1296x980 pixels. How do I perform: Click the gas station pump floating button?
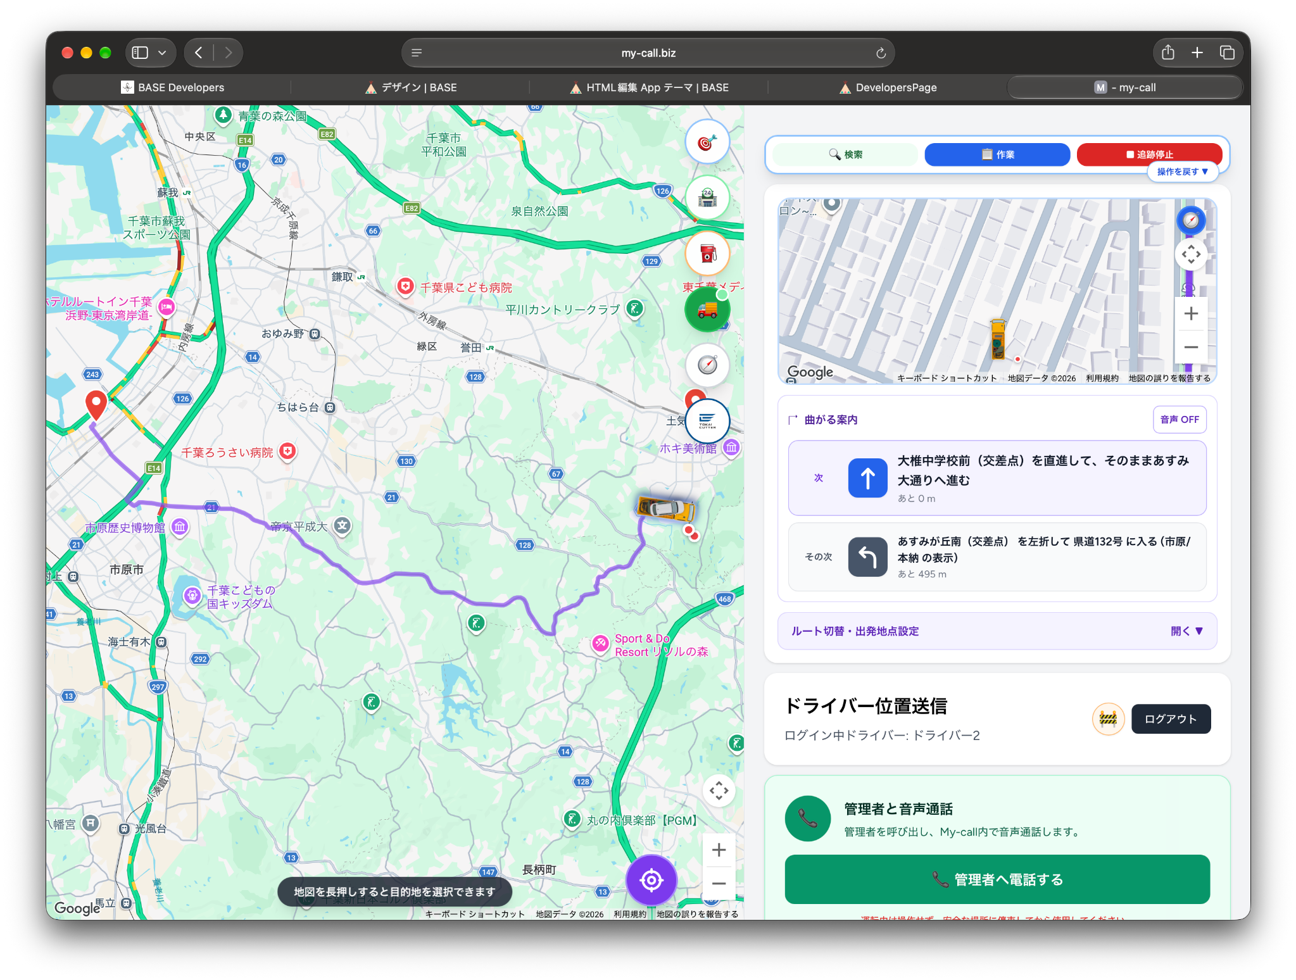(x=707, y=253)
